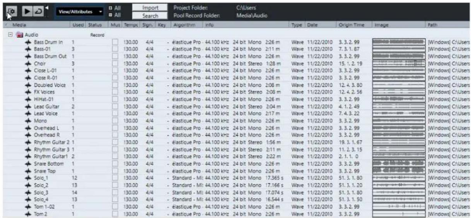Click the FX Voices waveform icon
The width and height of the screenshot is (471, 218).
coord(27,92)
